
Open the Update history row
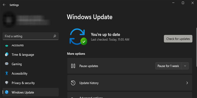pyautogui.click(x=130, y=83)
